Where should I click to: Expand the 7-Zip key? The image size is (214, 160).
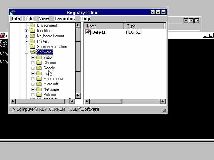point(33,57)
